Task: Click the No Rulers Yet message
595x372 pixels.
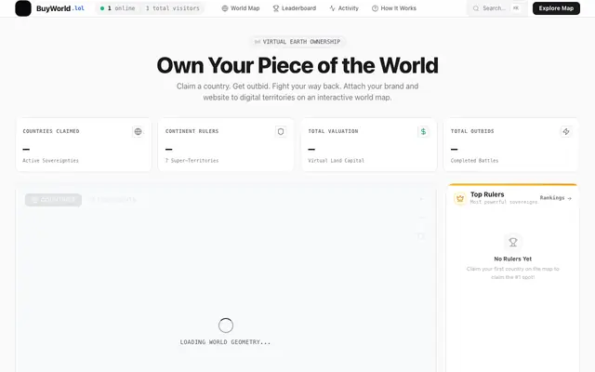Action: (x=513, y=259)
